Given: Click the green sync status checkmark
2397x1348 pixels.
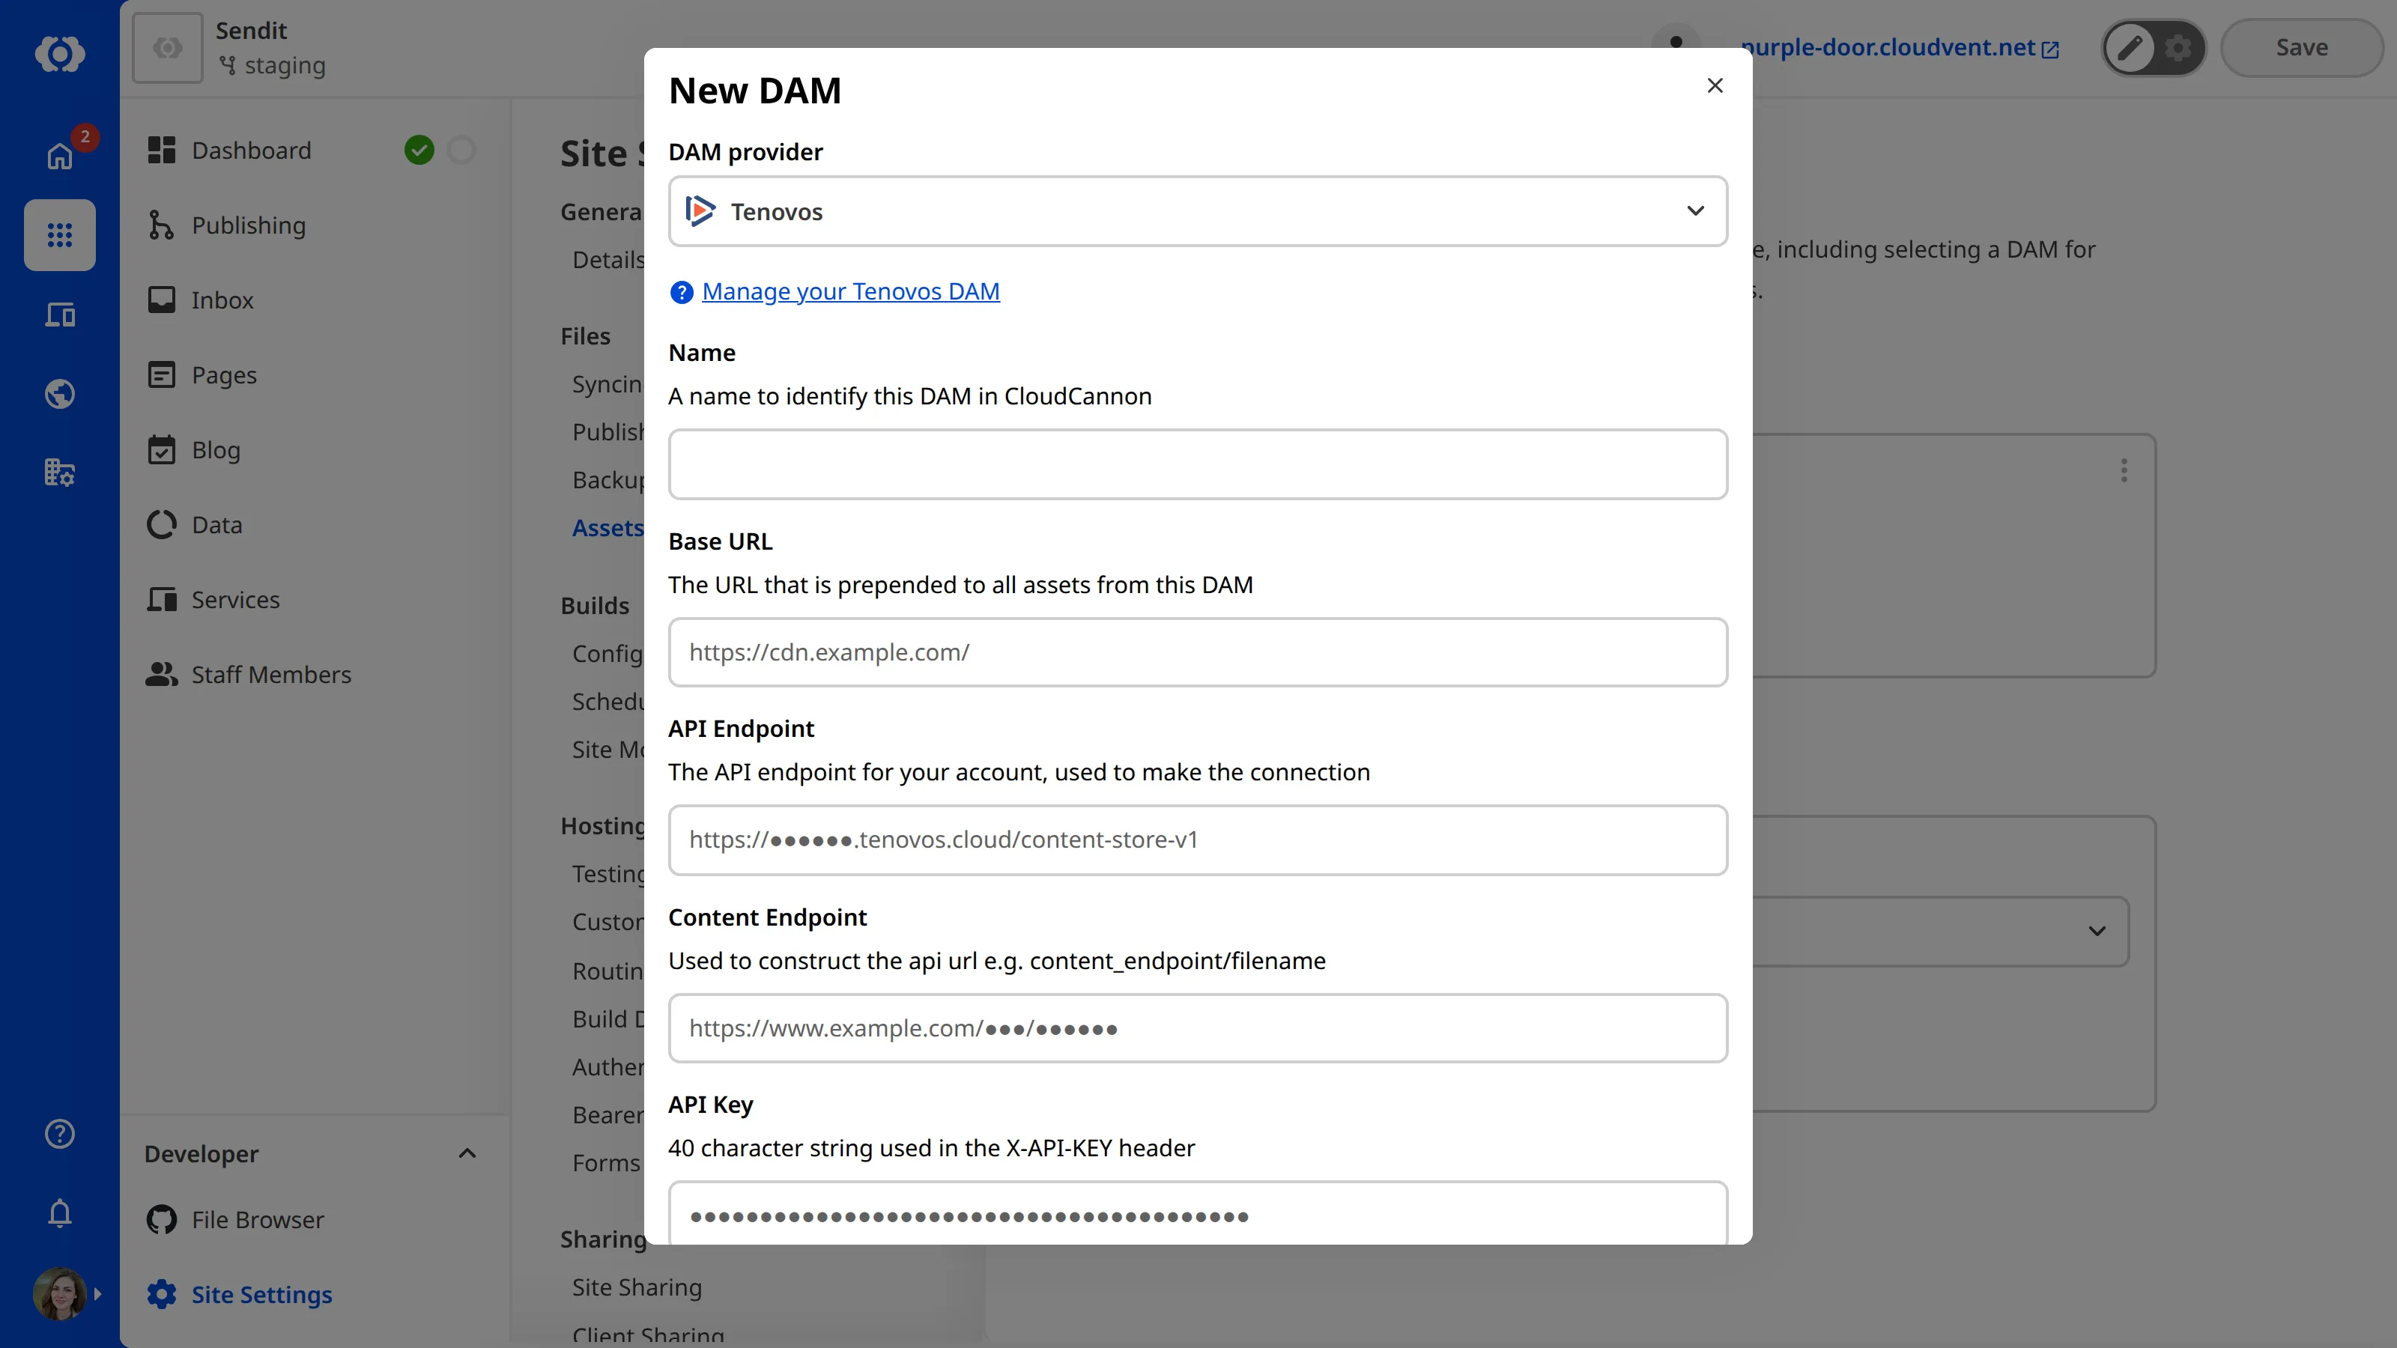Looking at the screenshot, I should coord(419,150).
